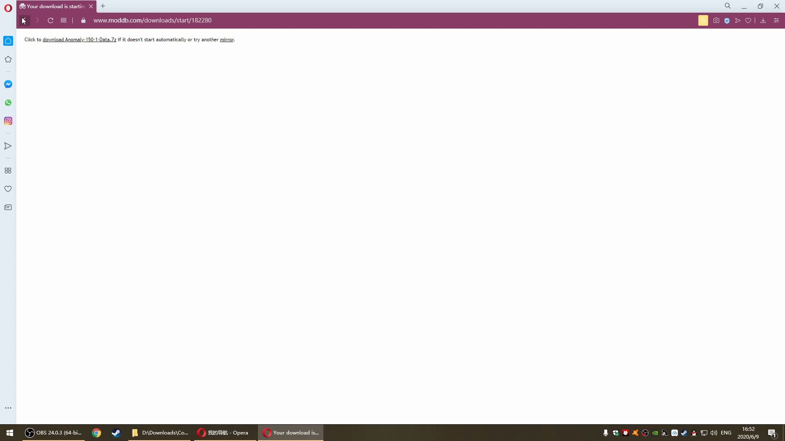Toggle Opera My Flow sidebar item
The height and width of the screenshot is (441, 785).
coord(7,145)
